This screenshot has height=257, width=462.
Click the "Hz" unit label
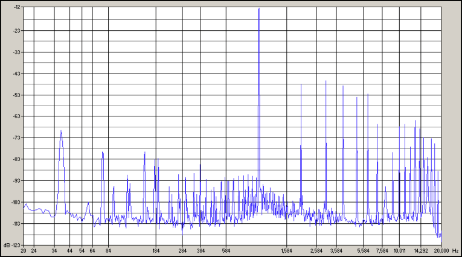[455, 251]
